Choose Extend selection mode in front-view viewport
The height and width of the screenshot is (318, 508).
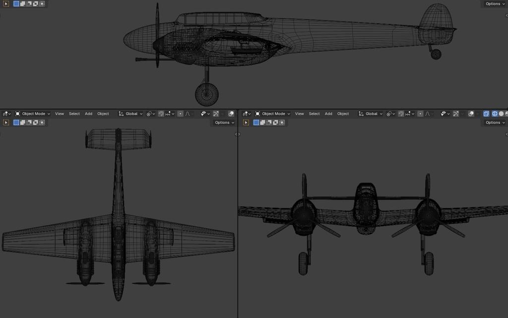(263, 123)
